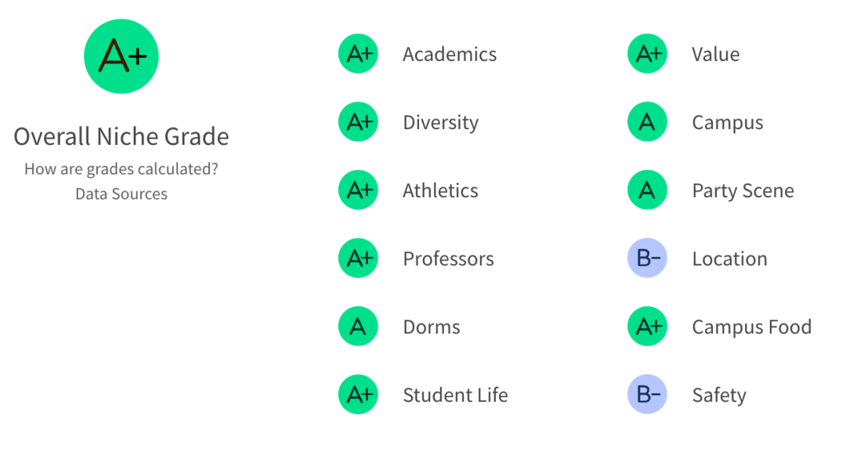Image resolution: width=846 pixels, height=451 pixels.
Task: Select the blue B- Safety badge
Action: click(647, 395)
